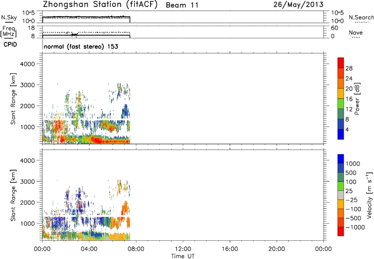Click the 'Zhongshan Station (fitACF)' title
Image resolution: width=374 pixels, height=259 pixels.
click(x=100, y=5)
